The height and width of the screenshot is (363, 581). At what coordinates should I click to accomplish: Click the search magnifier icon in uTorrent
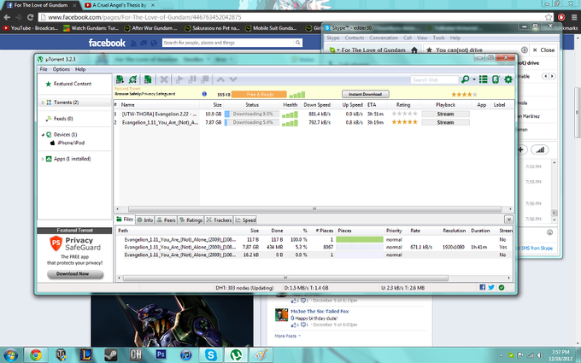[465, 79]
